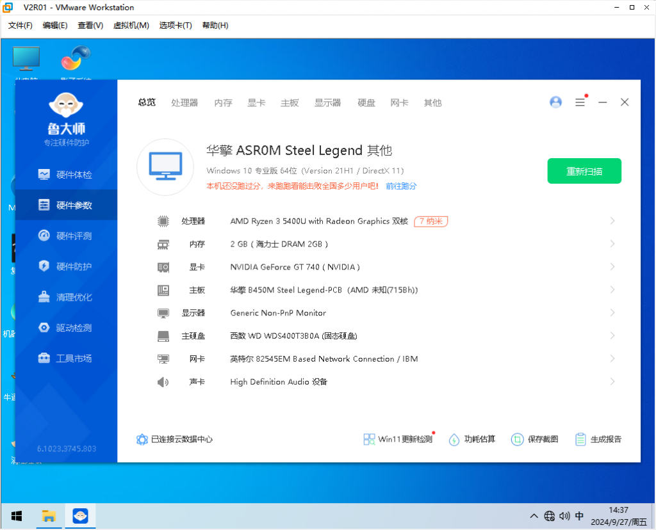Switch to the 处理器 tab
The image size is (656, 530).
click(x=184, y=102)
